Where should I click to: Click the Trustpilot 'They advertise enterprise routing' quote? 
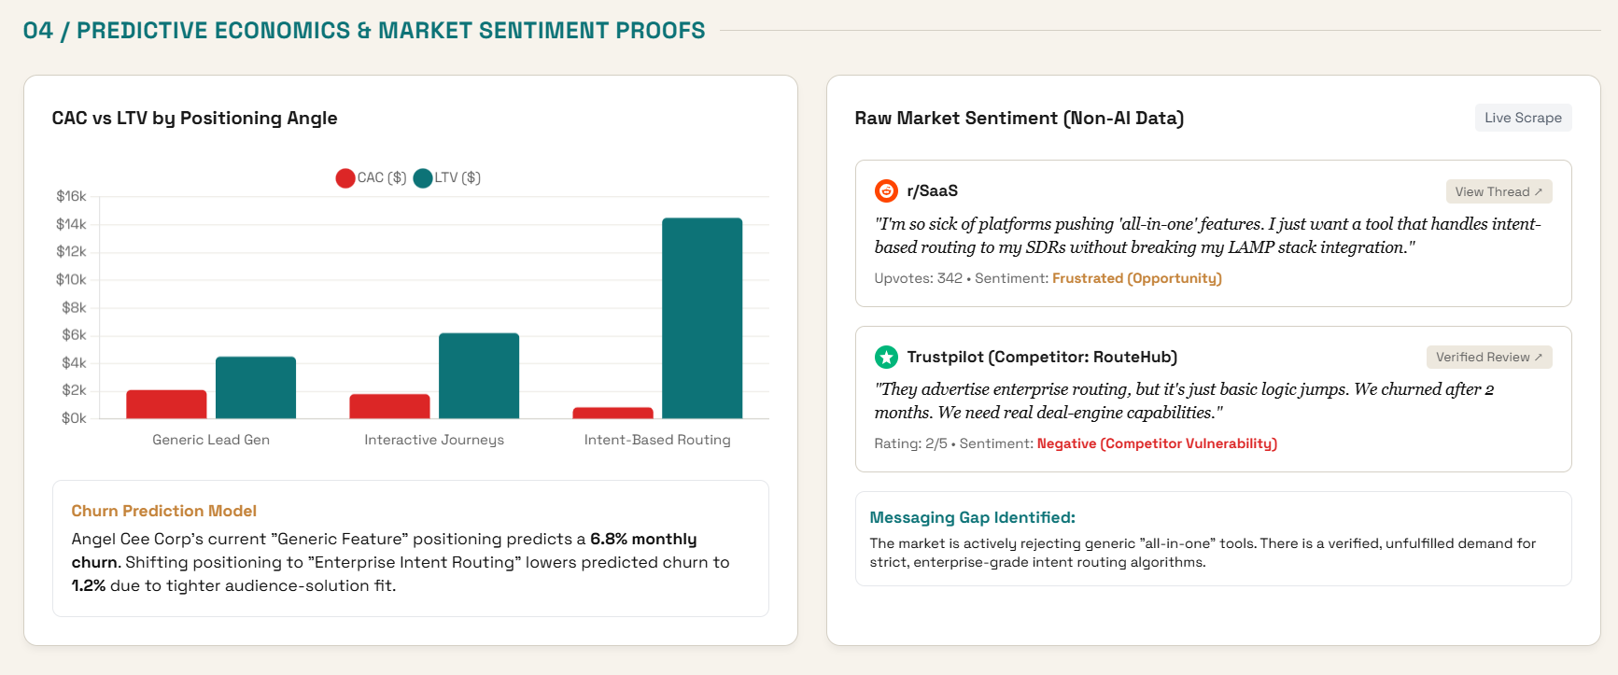1184,401
